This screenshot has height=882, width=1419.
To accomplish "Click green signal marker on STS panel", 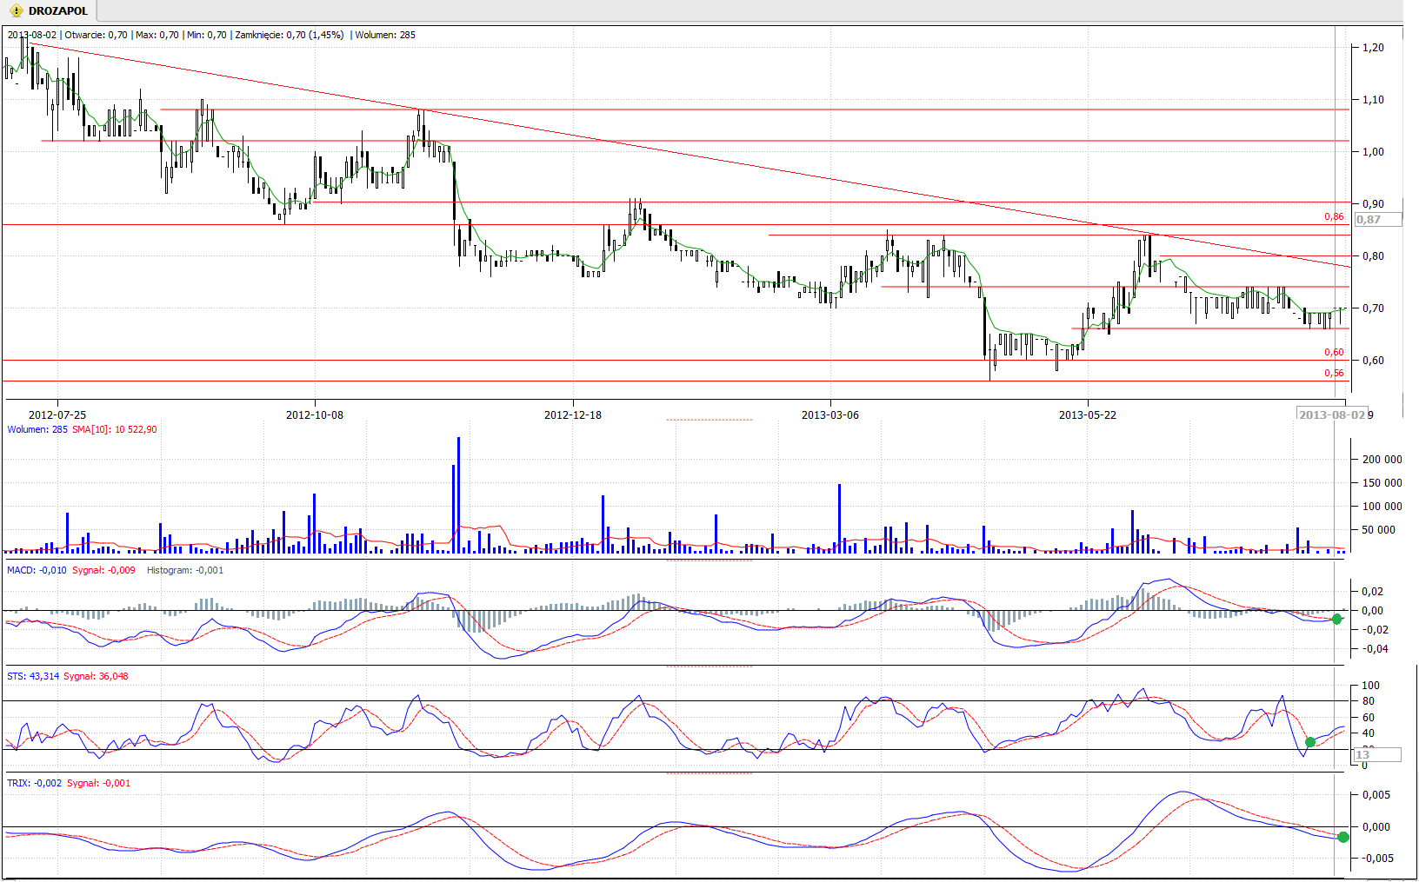I will click(1310, 742).
